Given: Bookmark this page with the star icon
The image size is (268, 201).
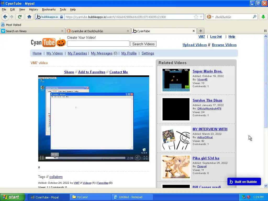Looking at the screenshot, I should coord(196,17).
